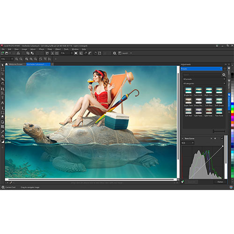The image size is (234, 234).
Task: Click the Launch button in toolbar
Action: (125, 53)
